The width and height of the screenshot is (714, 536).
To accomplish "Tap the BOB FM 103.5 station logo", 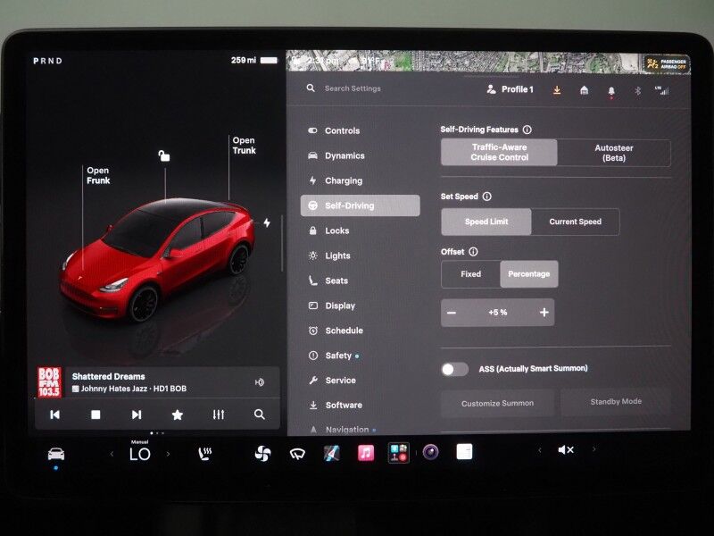I will click(x=49, y=382).
